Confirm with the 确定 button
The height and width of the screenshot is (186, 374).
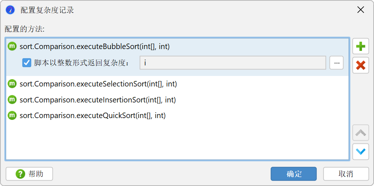(294, 174)
